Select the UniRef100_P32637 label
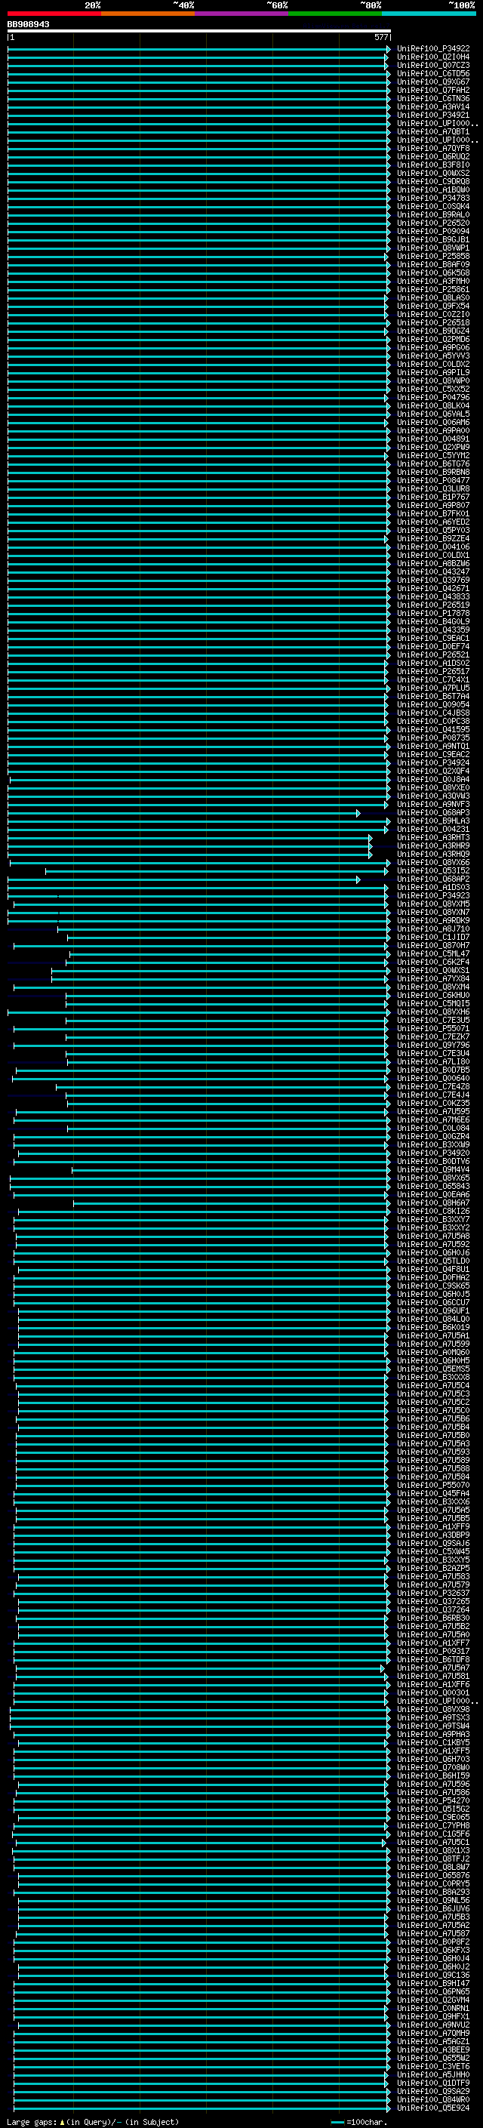 [x=433, y=1593]
